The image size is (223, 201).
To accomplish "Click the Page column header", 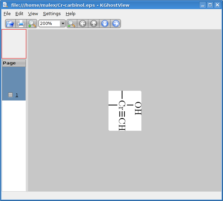I will [14, 63].
